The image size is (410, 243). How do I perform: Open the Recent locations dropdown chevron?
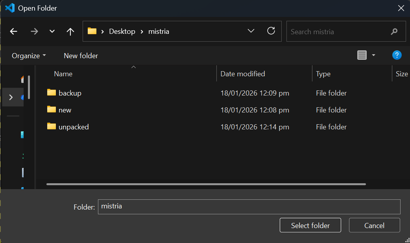[x=52, y=31]
